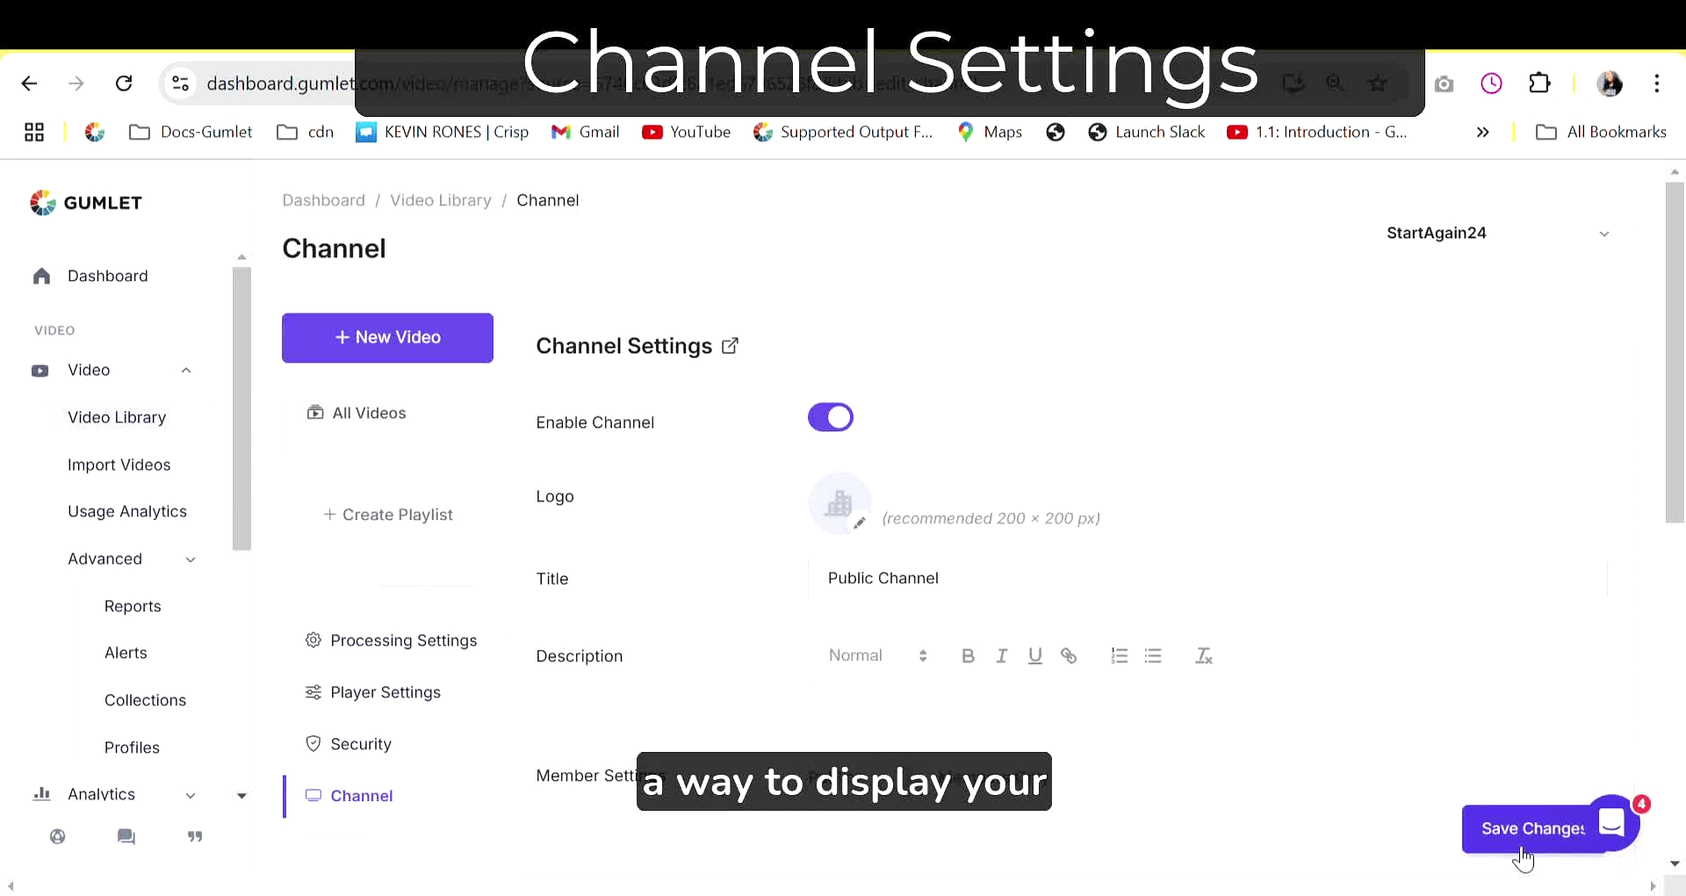The height and width of the screenshot is (896, 1686).
Task: Open the browser extensions puzzle icon
Action: 1539,83
